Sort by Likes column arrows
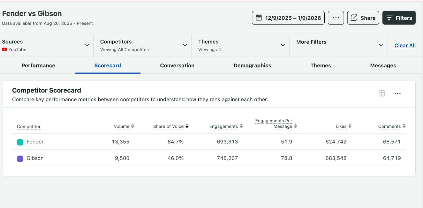 [350, 126]
